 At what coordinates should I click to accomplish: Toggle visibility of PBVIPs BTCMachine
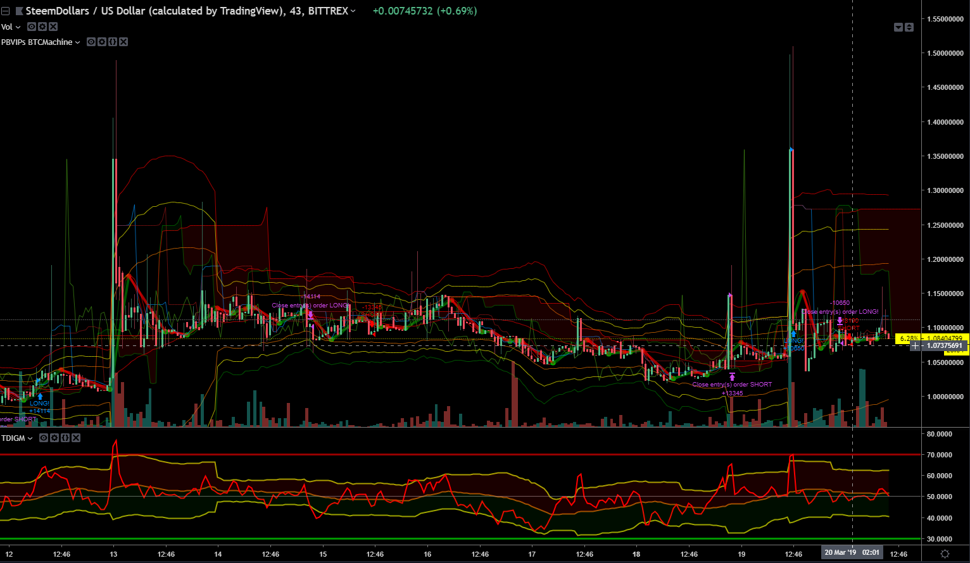(91, 42)
